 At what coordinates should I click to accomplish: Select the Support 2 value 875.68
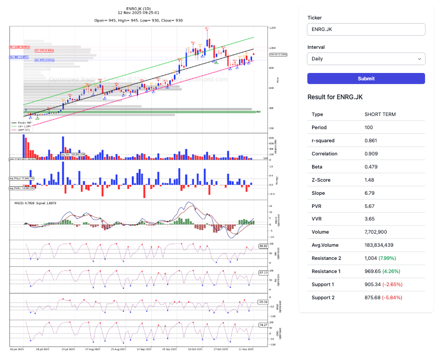(x=374, y=298)
